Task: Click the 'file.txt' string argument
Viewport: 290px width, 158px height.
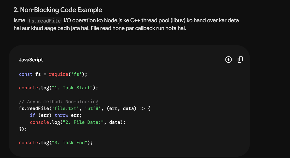Action: pyautogui.click(x=65, y=108)
